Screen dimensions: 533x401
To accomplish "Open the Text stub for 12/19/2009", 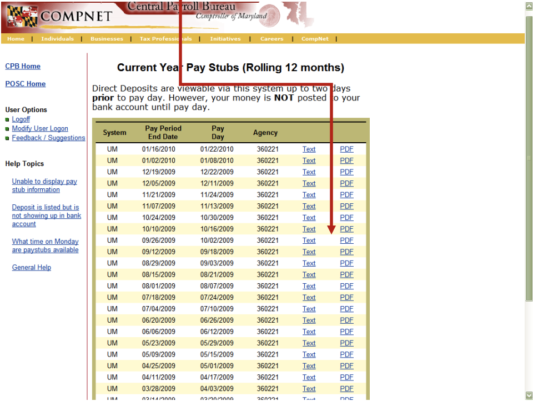I will (x=309, y=172).
